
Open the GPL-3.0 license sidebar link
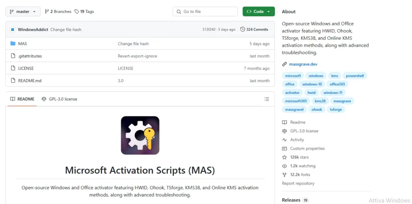coord(304,131)
